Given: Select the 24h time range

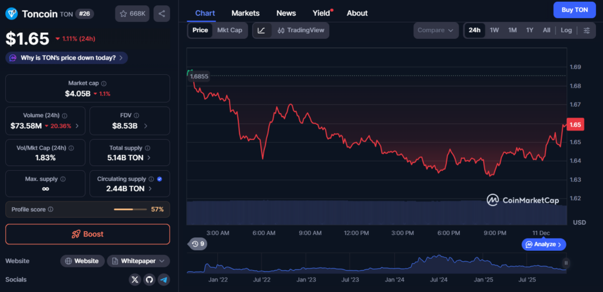Looking at the screenshot, I should (474, 31).
